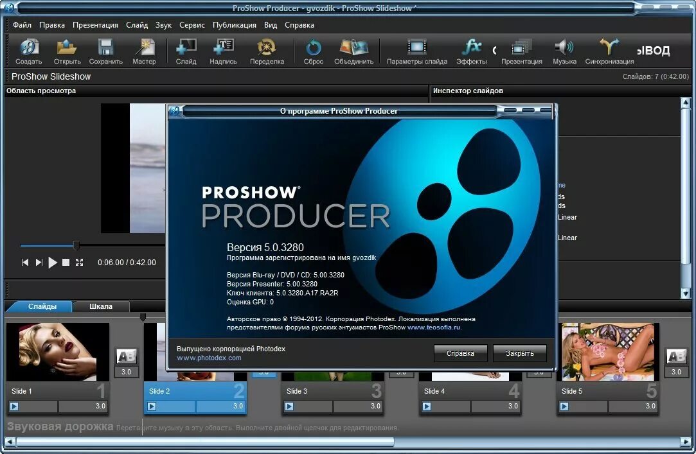
Task: Open the Звук menu
Action: pyautogui.click(x=163, y=25)
